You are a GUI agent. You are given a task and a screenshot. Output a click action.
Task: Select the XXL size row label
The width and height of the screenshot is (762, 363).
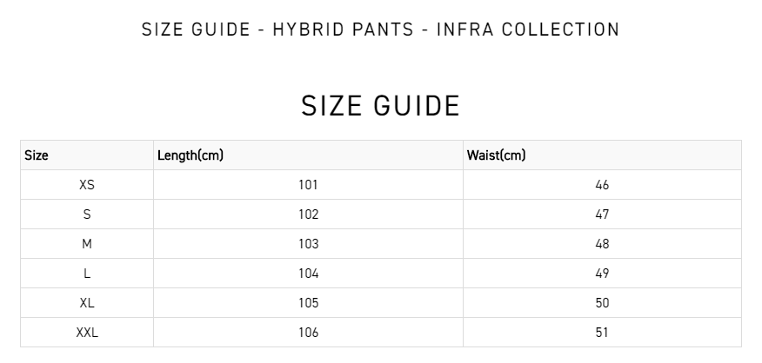tap(86, 333)
